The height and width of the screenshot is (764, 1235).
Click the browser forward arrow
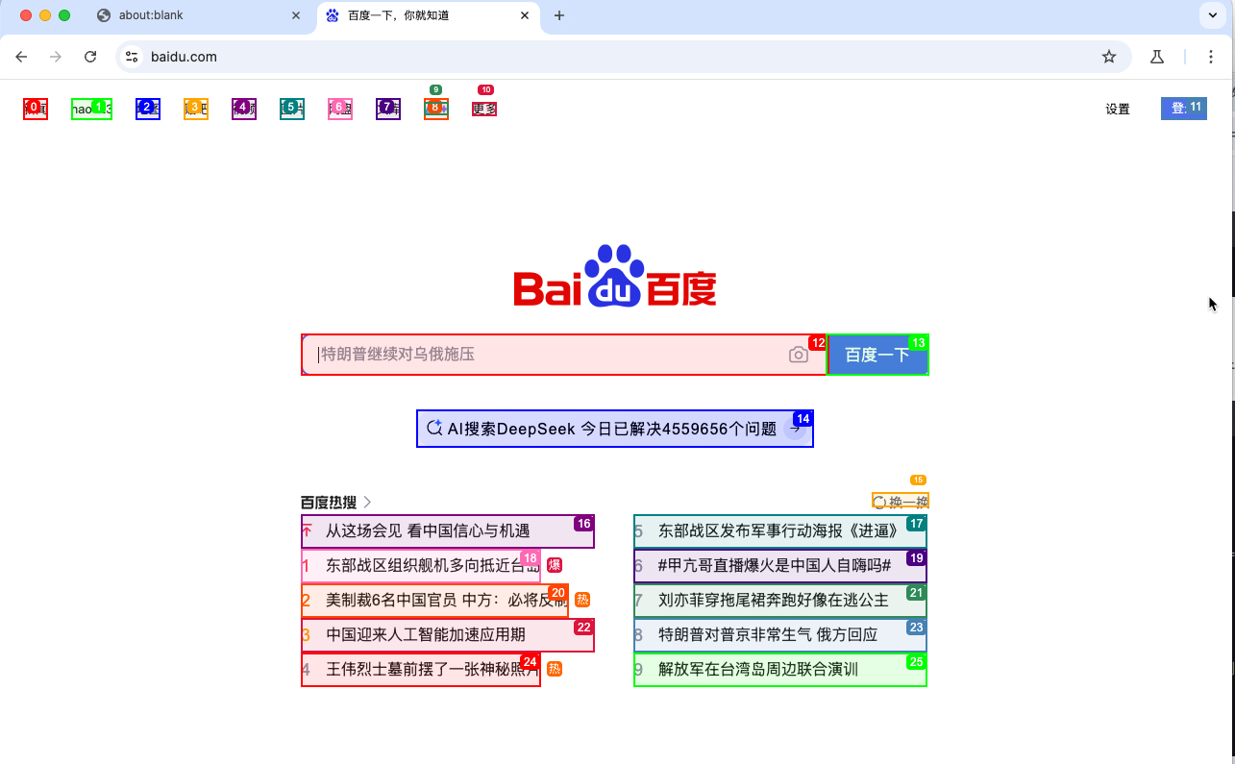(x=56, y=57)
